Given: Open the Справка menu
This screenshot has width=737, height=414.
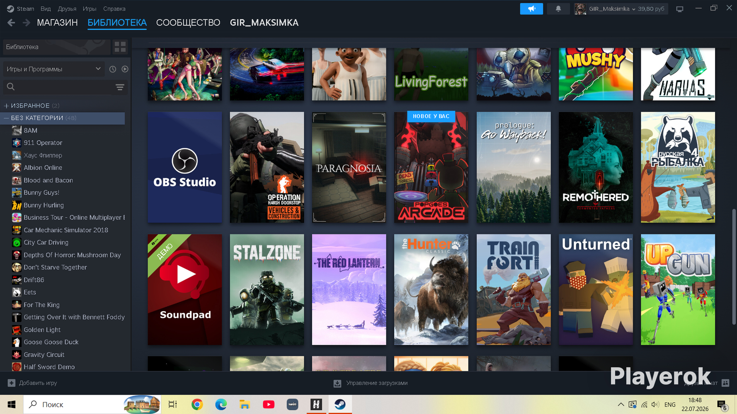Looking at the screenshot, I should 114,9.
